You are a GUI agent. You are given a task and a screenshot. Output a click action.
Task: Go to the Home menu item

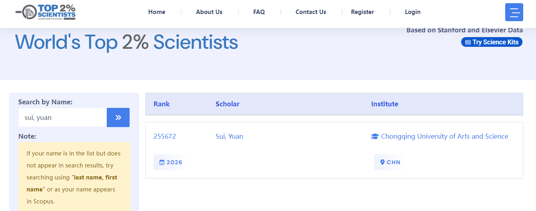click(x=157, y=12)
